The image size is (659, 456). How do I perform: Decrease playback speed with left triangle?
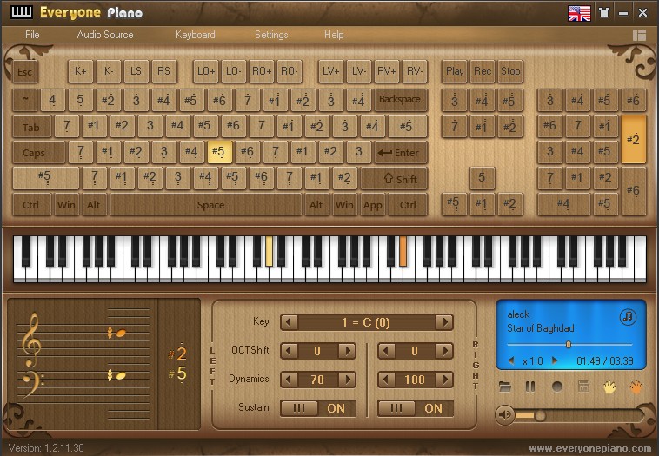tap(511, 360)
